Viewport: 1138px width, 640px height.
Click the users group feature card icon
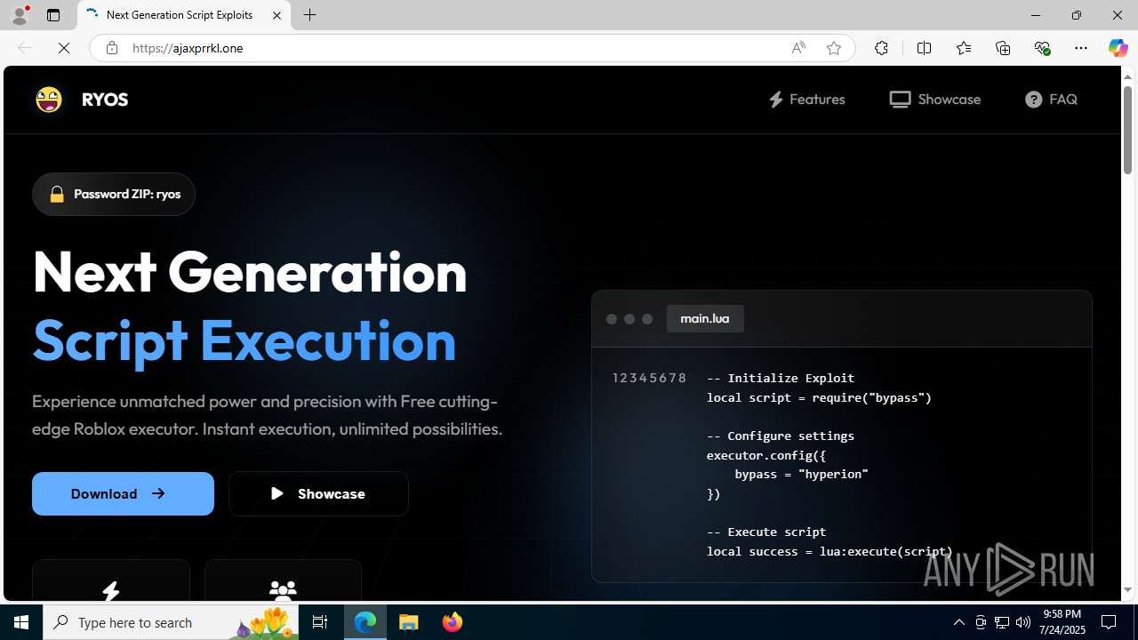pyautogui.click(x=283, y=590)
